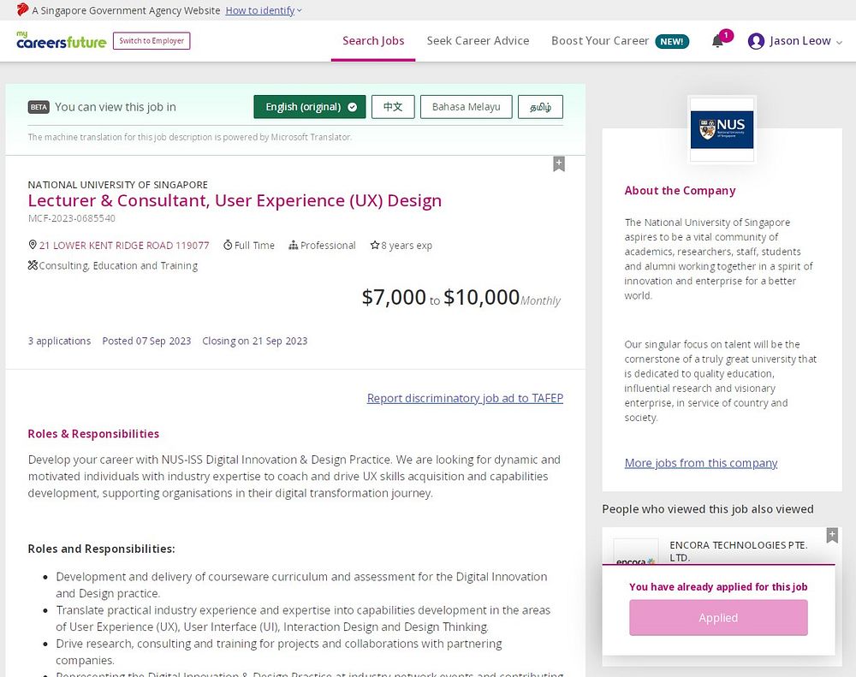Click the 3 applications count
This screenshot has width=856, height=677.
tap(60, 341)
